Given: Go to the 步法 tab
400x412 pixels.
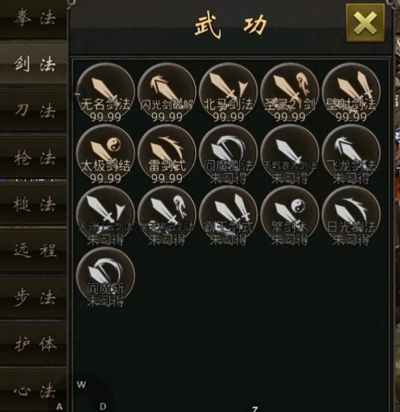Looking at the screenshot, I should (33, 297).
